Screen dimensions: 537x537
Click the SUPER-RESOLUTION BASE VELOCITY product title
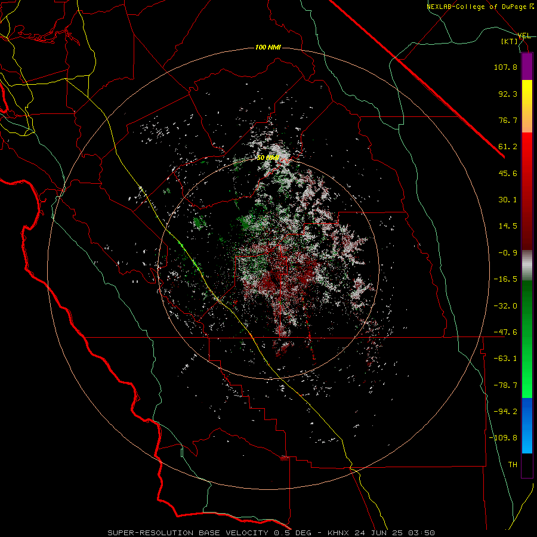[x=188, y=533]
